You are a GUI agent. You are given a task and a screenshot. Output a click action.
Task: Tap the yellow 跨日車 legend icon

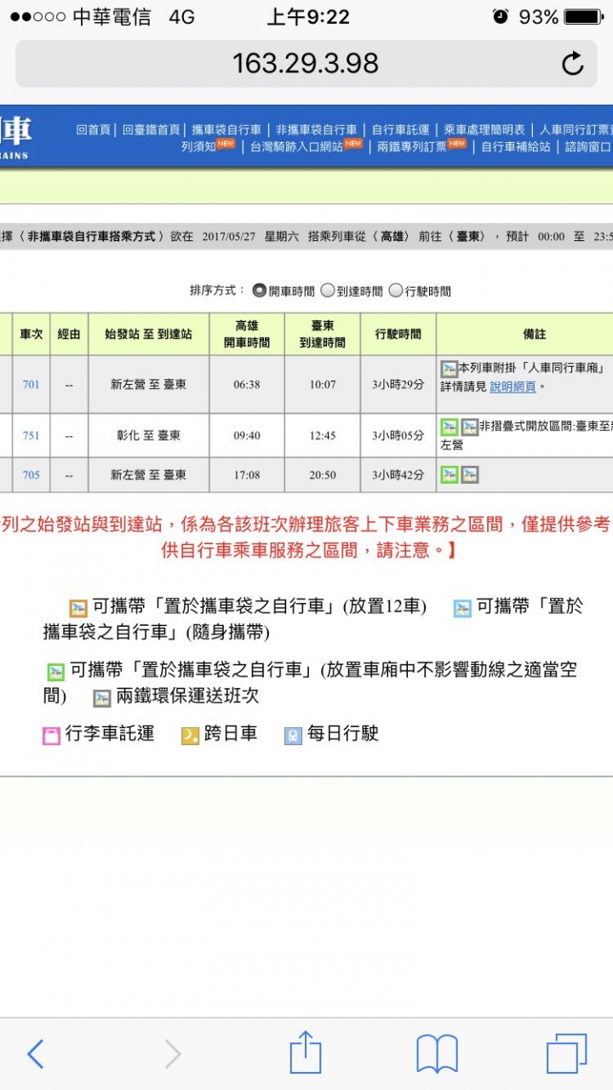coord(190,736)
